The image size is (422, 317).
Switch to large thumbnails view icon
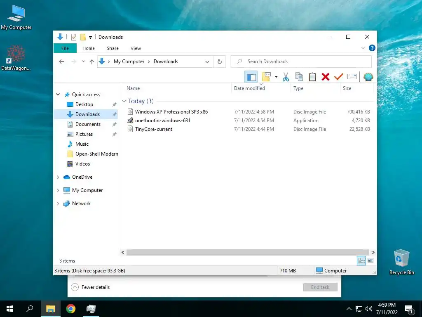click(370, 260)
